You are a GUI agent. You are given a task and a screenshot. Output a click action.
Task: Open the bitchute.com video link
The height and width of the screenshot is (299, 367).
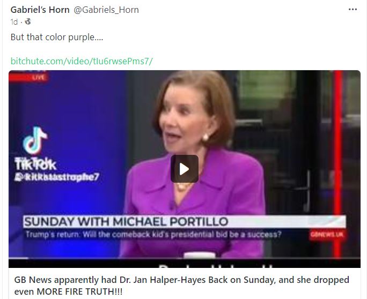(82, 61)
